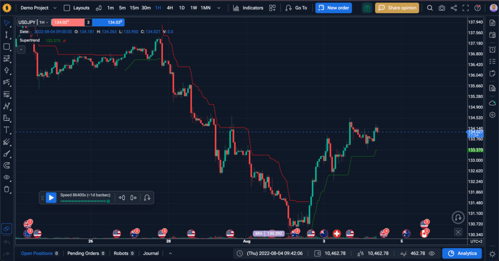
Task: Open the Indicators panel
Action: [x=248, y=8]
